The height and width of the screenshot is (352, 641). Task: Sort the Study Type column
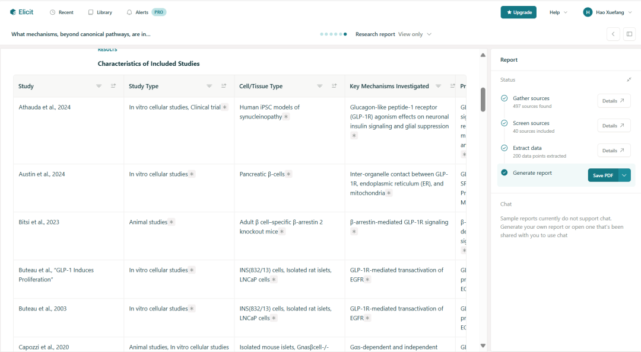(224, 87)
